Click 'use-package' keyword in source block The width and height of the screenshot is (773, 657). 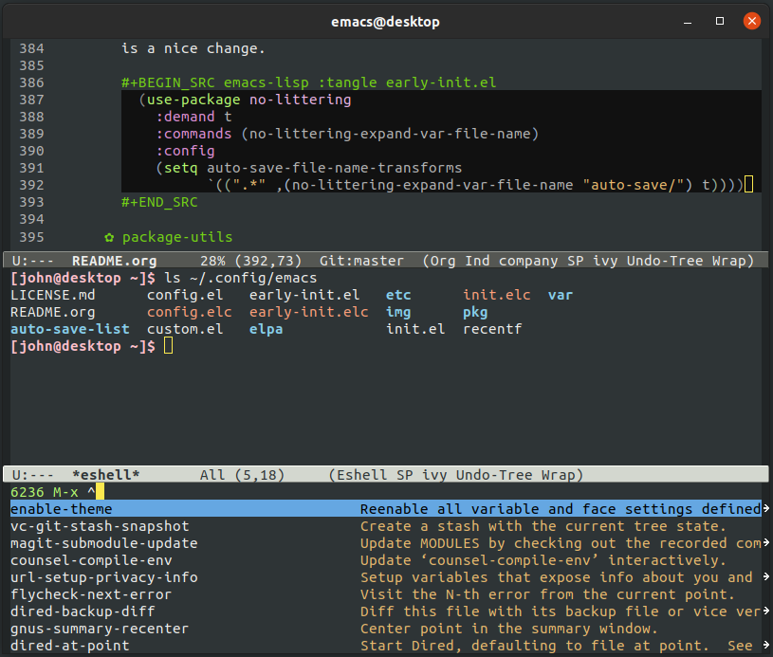193,100
